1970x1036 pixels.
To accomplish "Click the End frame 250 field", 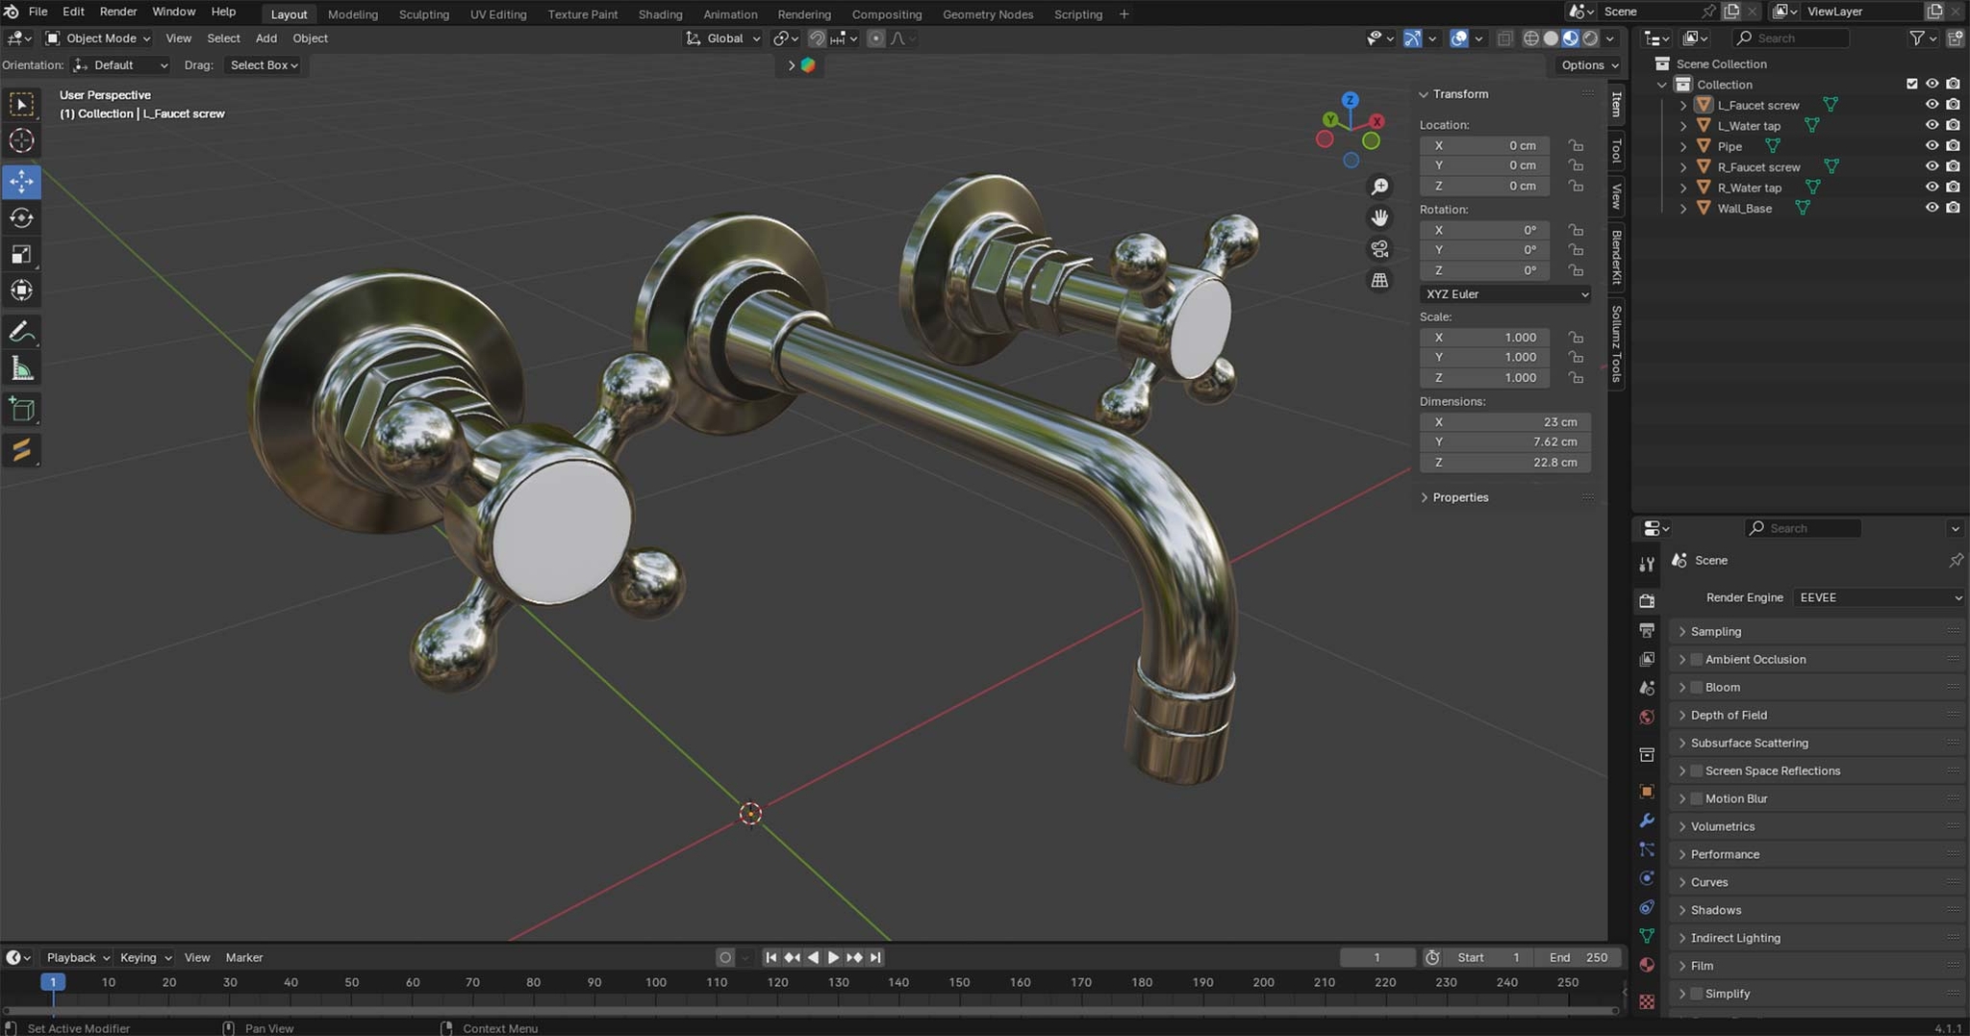I will (1578, 958).
